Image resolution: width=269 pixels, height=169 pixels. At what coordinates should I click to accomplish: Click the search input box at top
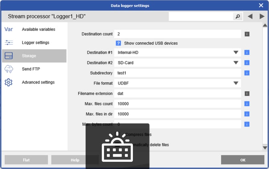(201, 16)
